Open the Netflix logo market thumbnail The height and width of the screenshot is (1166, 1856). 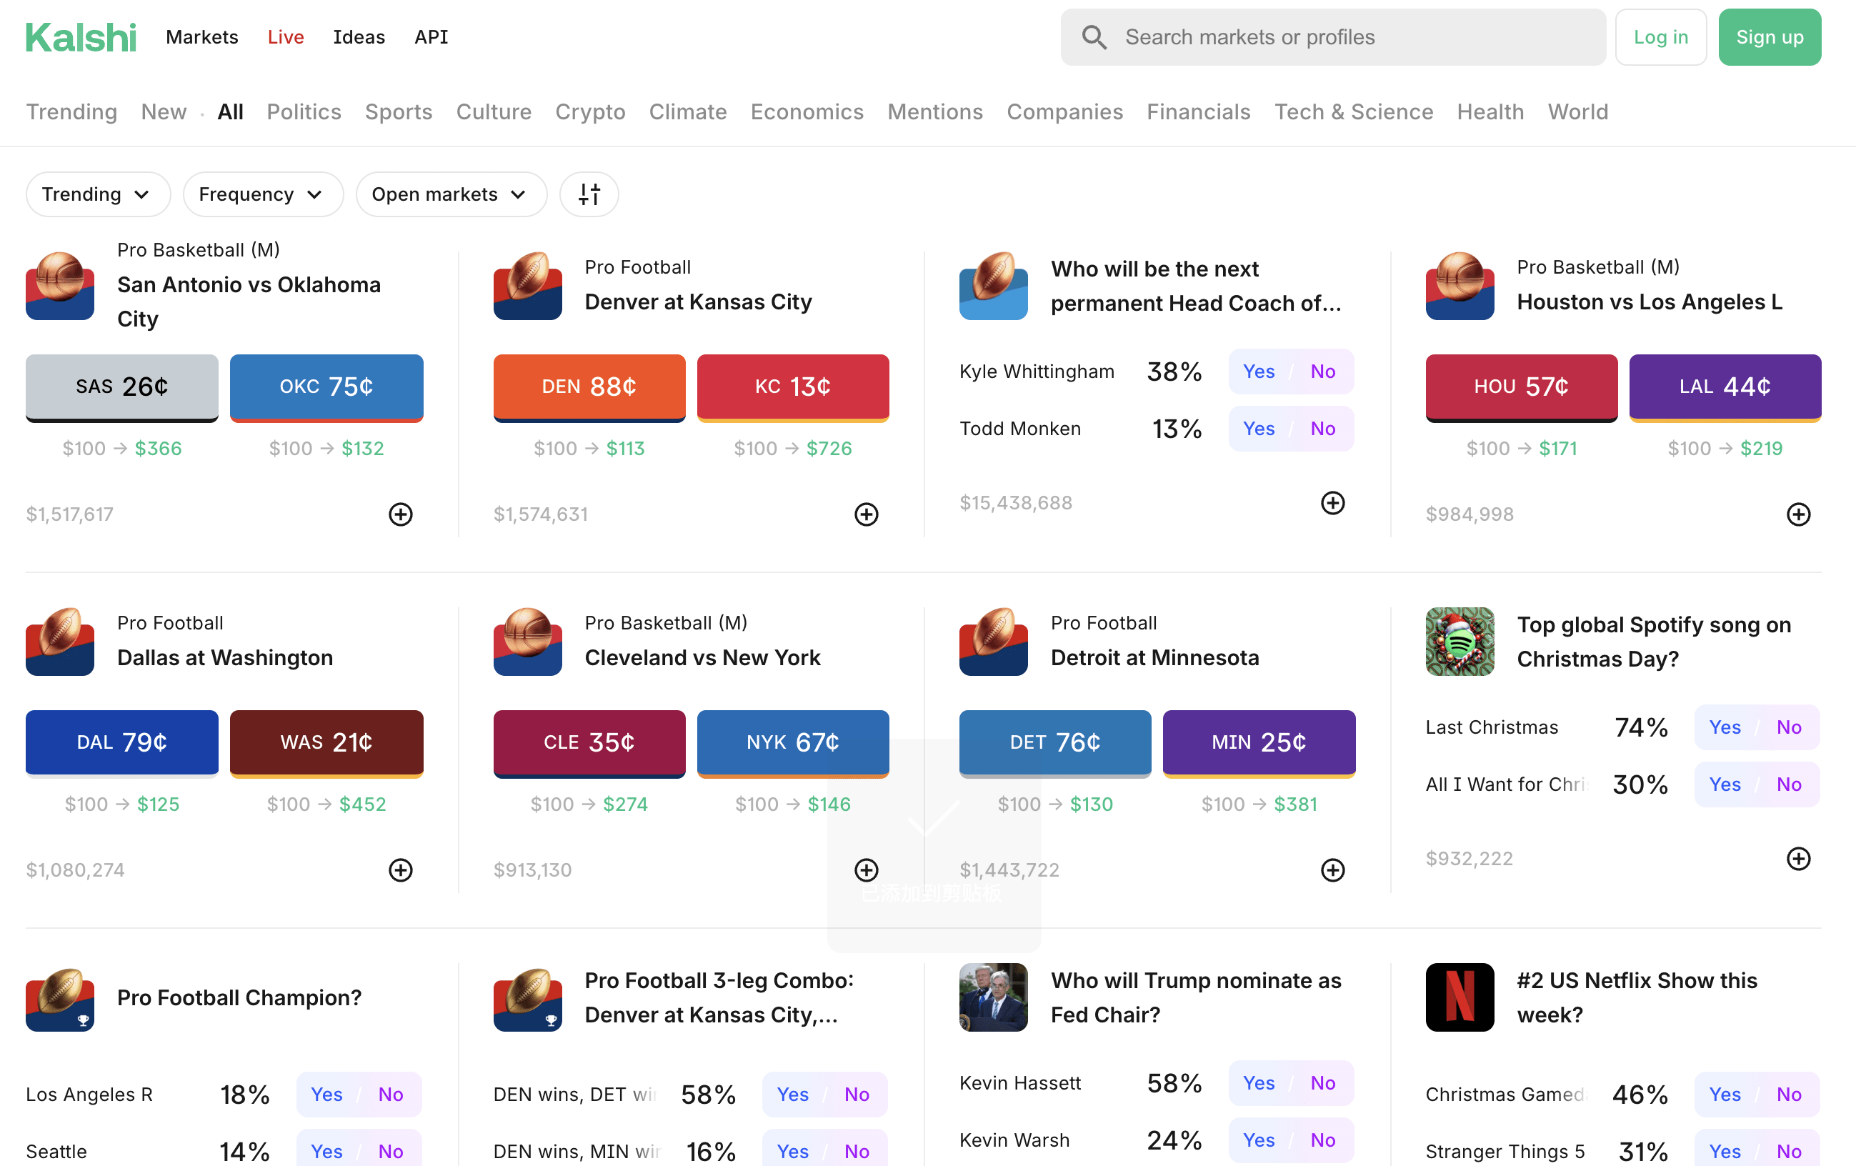pyautogui.click(x=1459, y=997)
